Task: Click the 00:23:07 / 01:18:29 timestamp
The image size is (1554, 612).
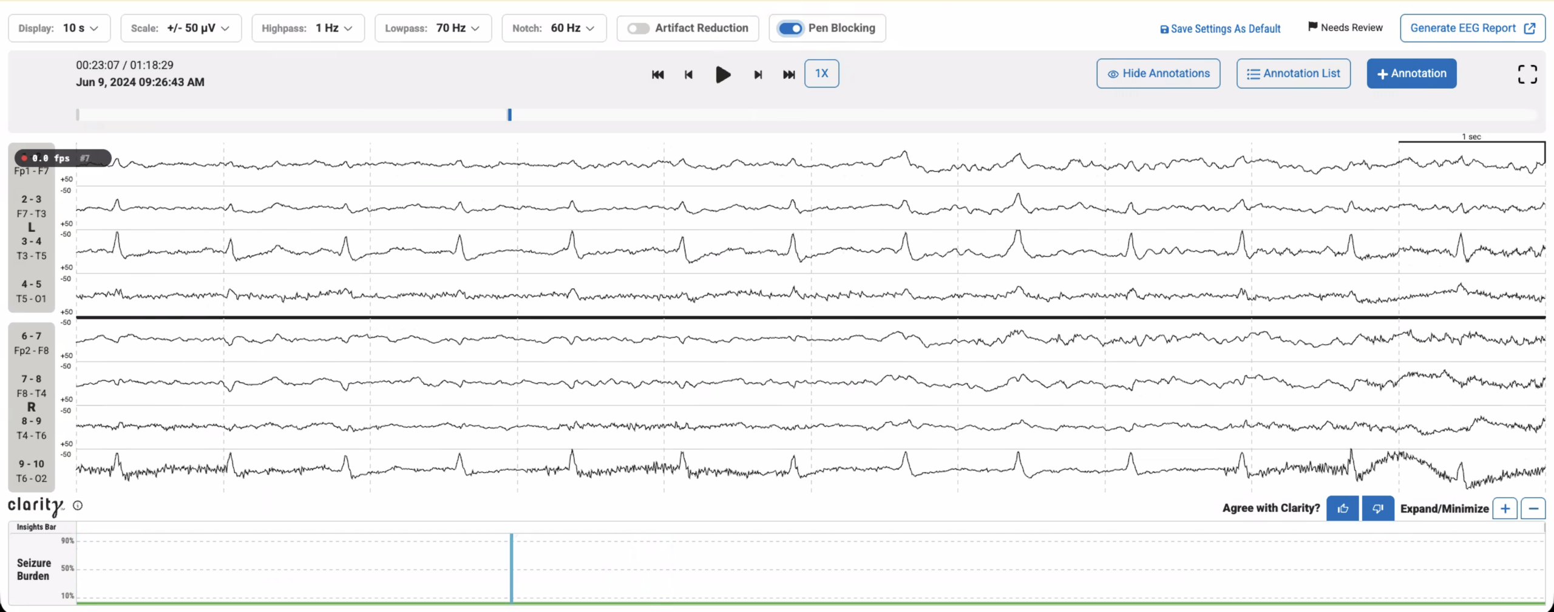Action: (x=124, y=65)
